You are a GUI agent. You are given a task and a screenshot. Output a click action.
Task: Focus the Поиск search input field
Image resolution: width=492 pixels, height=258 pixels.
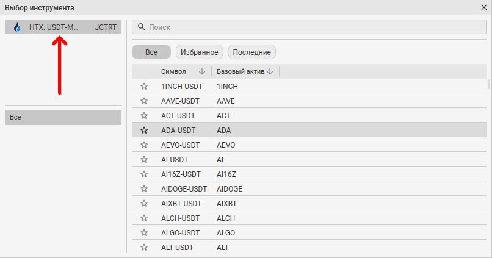point(311,27)
